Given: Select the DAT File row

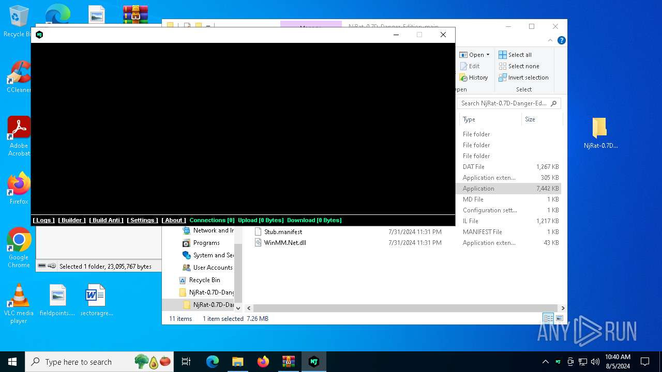Looking at the screenshot, I should click(x=509, y=167).
